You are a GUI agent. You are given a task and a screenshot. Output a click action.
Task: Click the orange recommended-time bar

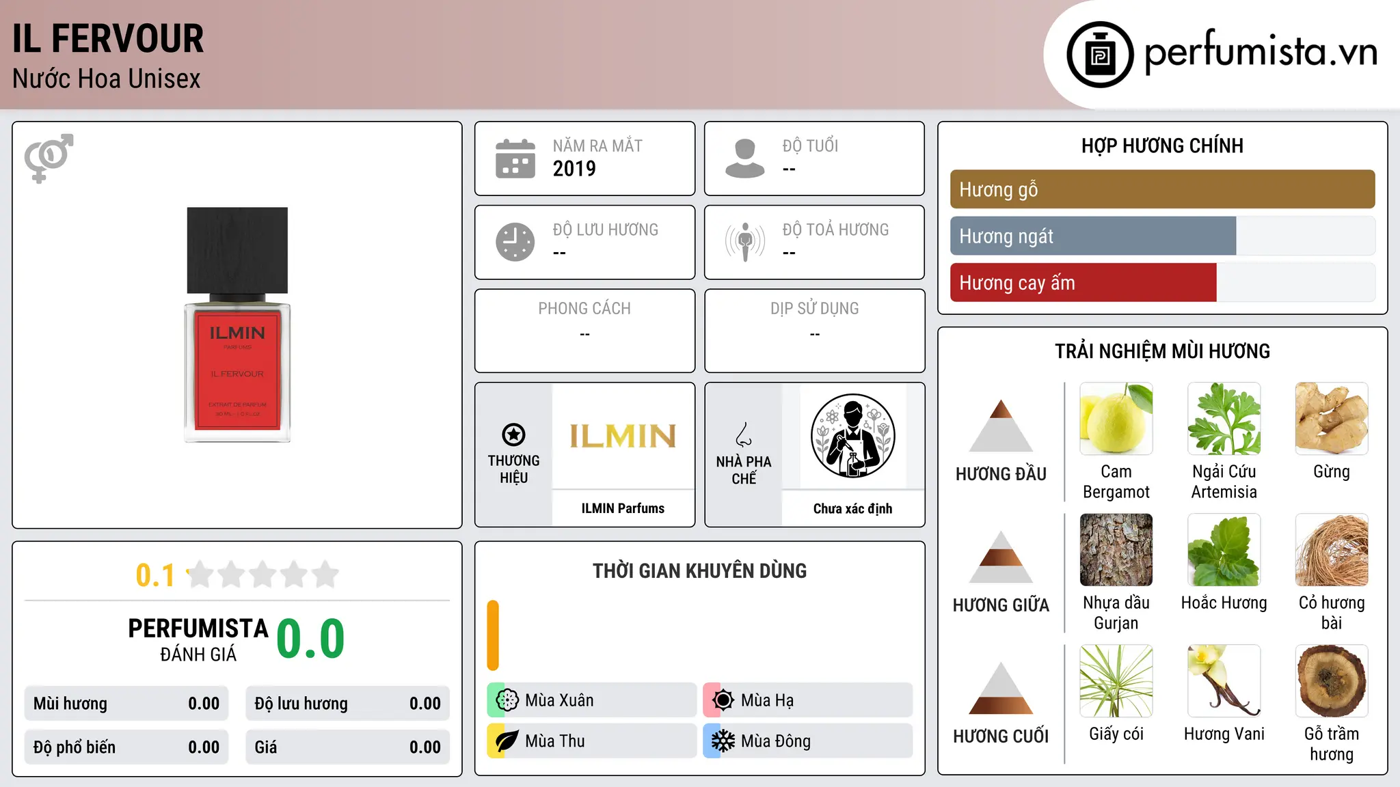(x=493, y=635)
